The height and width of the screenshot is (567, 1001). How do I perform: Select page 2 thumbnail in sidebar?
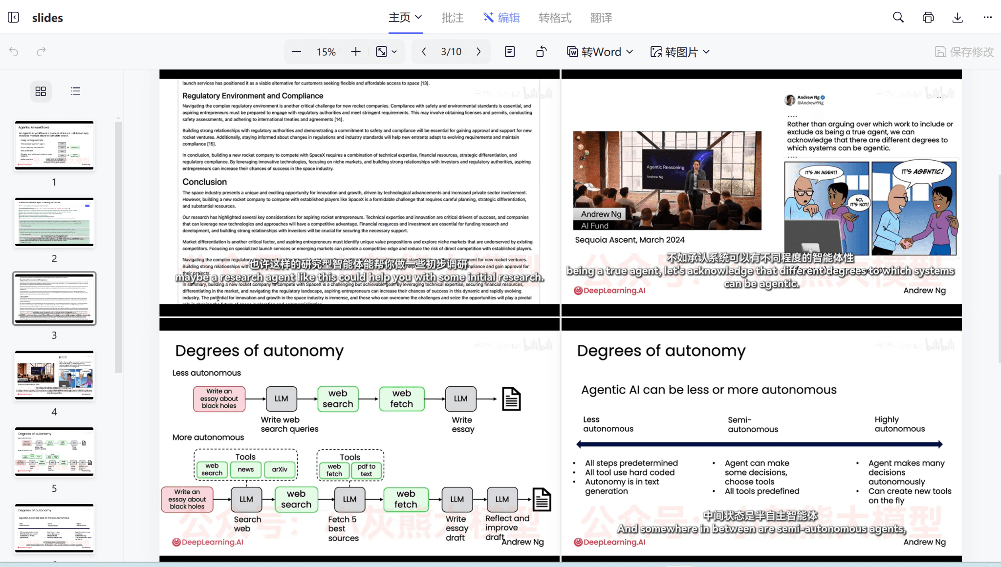pos(54,222)
